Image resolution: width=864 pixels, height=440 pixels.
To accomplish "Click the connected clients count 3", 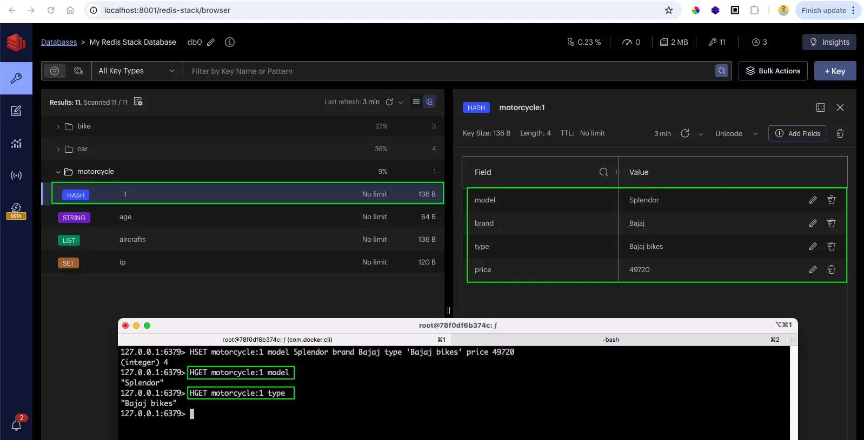I will [760, 42].
